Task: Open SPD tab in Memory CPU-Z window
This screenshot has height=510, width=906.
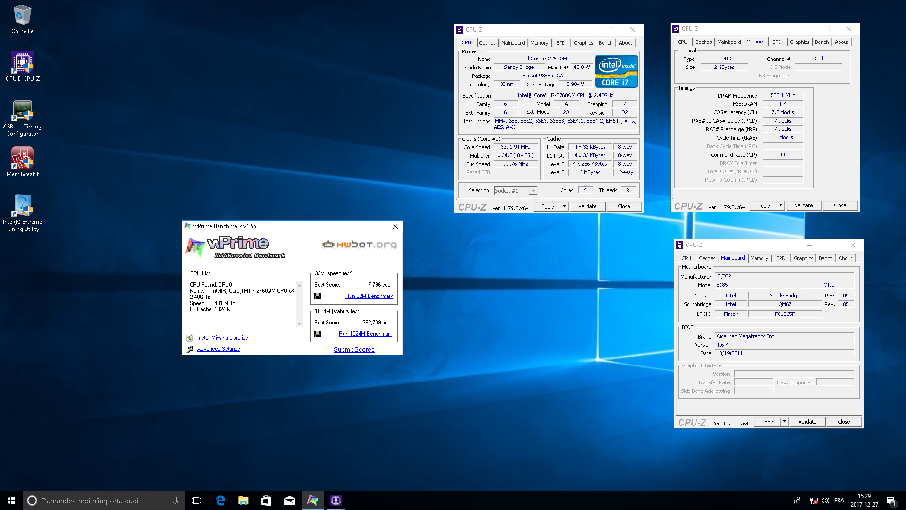Action: (x=777, y=42)
